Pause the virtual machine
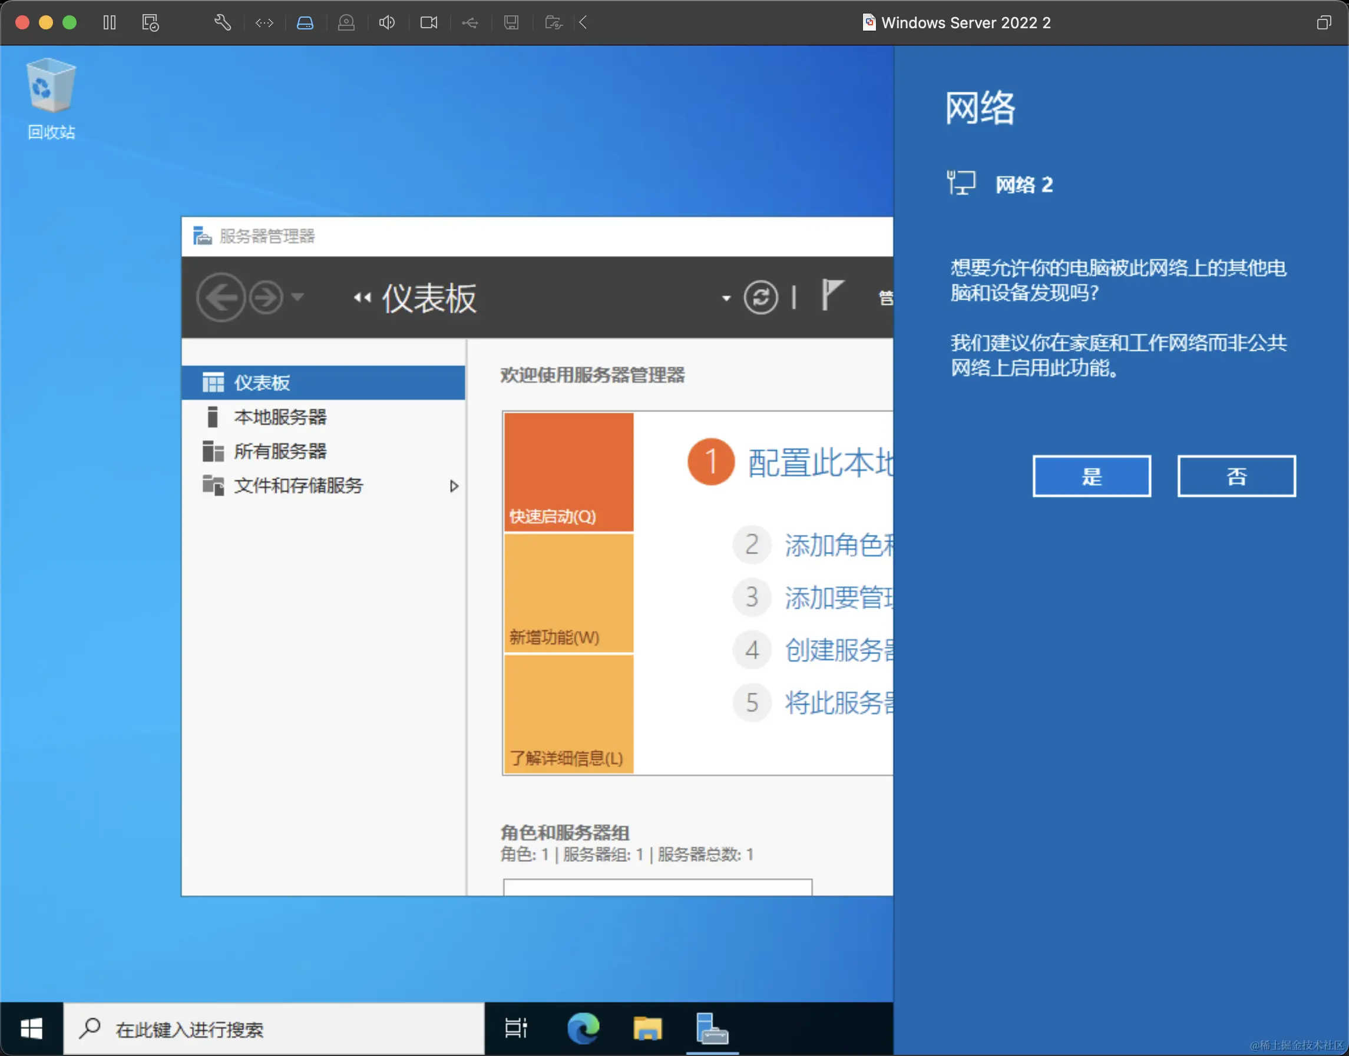Screen dimensions: 1349x1056 pyautogui.click(x=109, y=22)
